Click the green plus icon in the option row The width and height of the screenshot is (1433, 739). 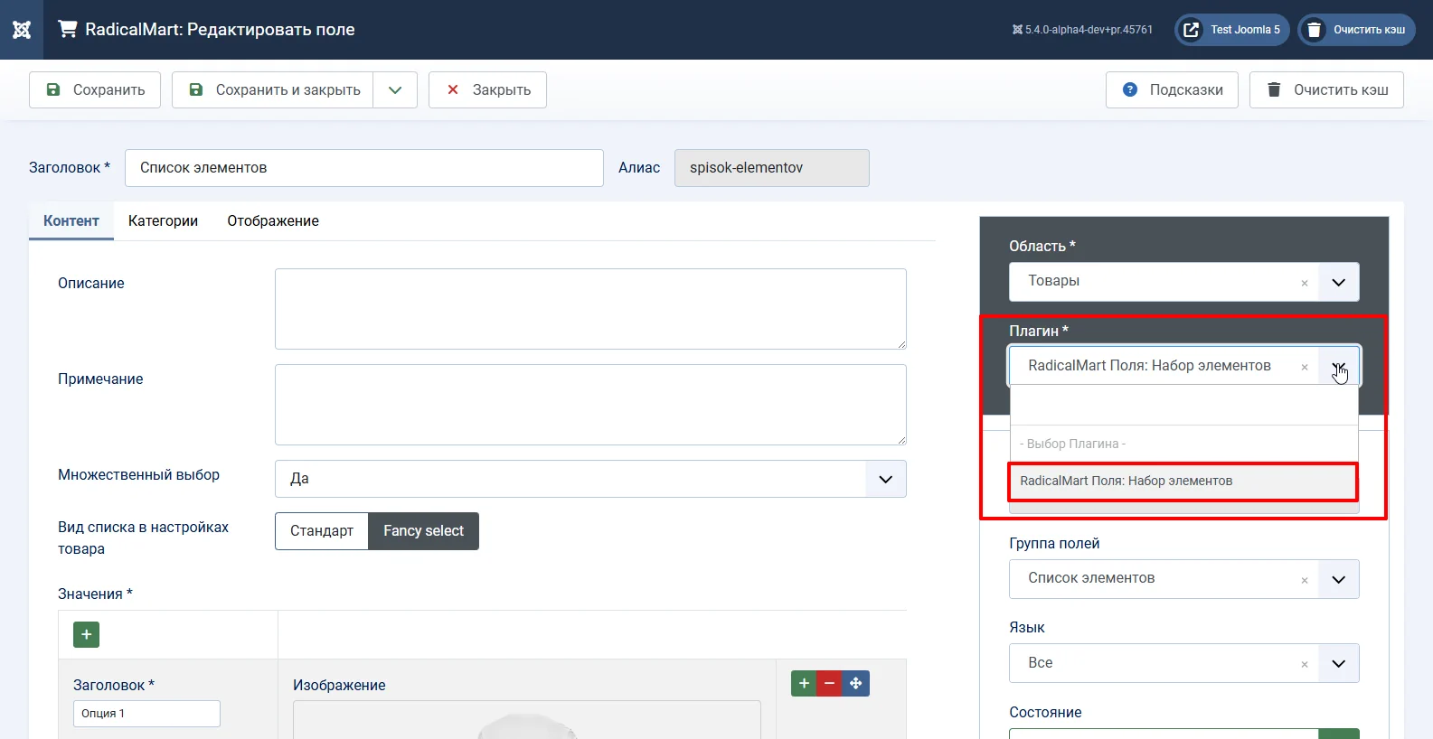tap(803, 683)
